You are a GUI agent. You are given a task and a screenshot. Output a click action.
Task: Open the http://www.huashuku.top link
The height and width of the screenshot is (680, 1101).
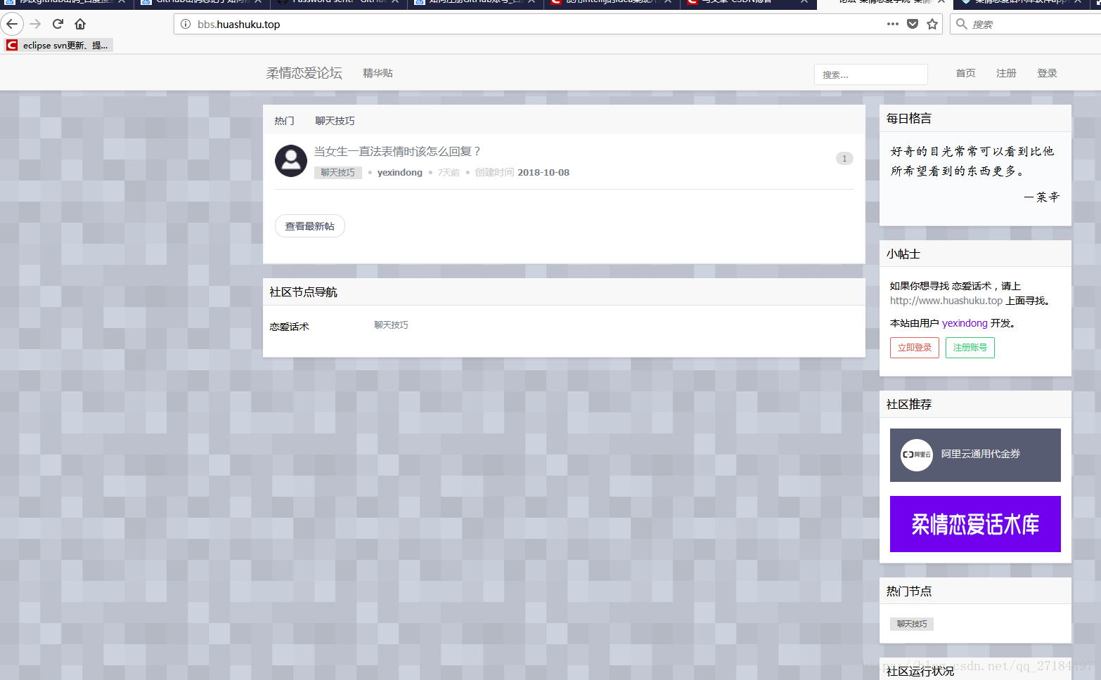tap(946, 301)
